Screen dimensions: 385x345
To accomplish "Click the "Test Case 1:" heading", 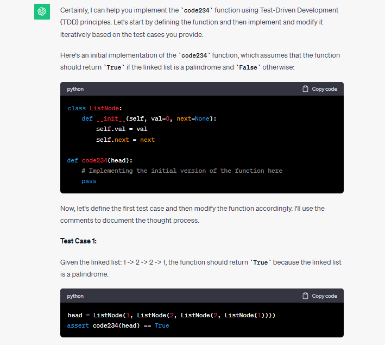I will point(78,241).
